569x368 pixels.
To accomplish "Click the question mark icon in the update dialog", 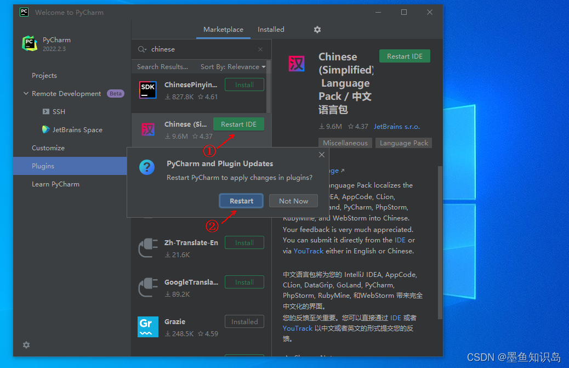I will pos(146,167).
